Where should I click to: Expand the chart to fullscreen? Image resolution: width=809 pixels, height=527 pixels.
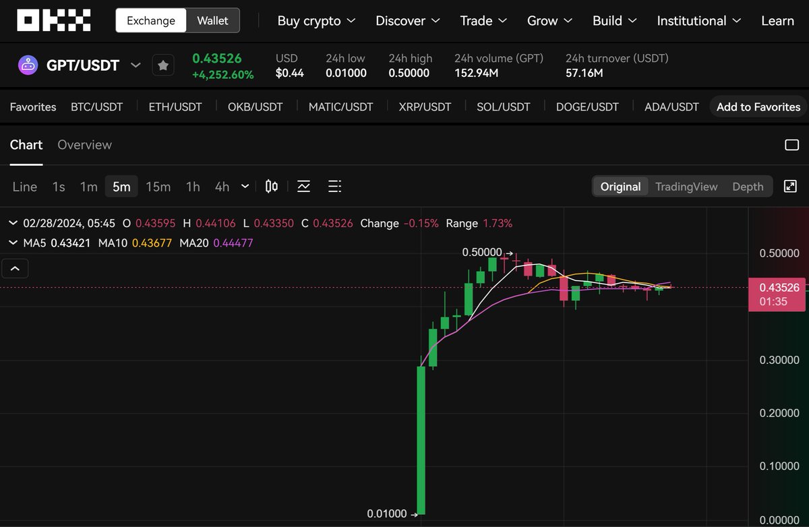click(790, 186)
